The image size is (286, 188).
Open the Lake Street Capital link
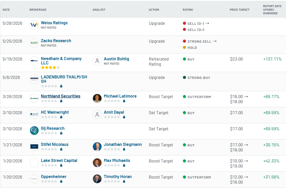59,160
